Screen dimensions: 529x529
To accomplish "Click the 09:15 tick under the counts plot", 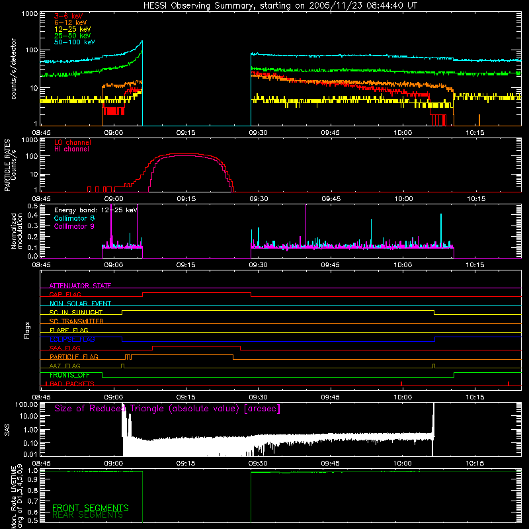I will tap(186, 133).
